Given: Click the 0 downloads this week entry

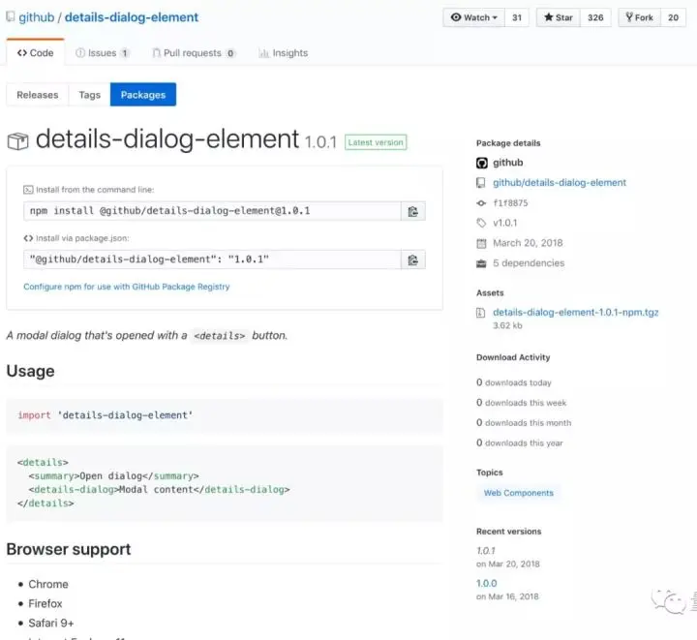Looking at the screenshot, I should (x=522, y=403).
